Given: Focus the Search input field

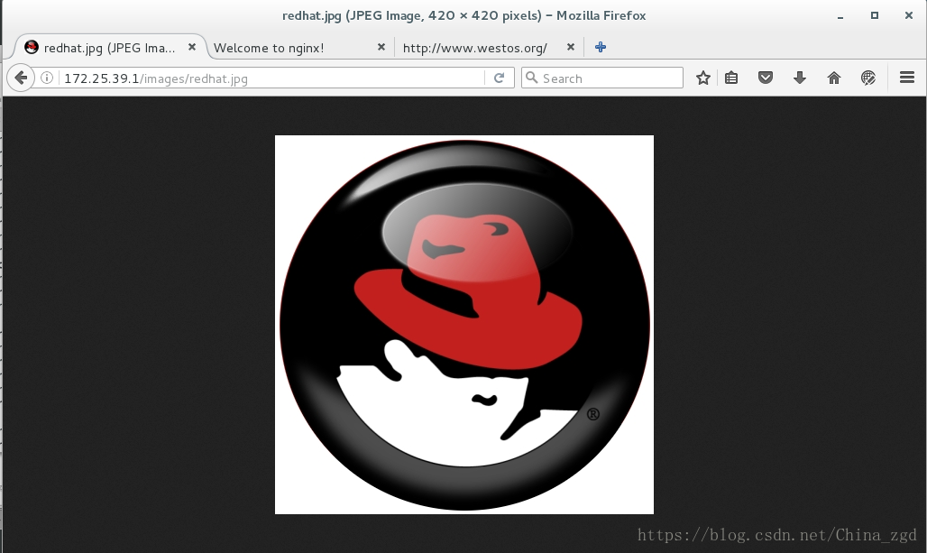Looking at the screenshot, I should tap(602, 78).
